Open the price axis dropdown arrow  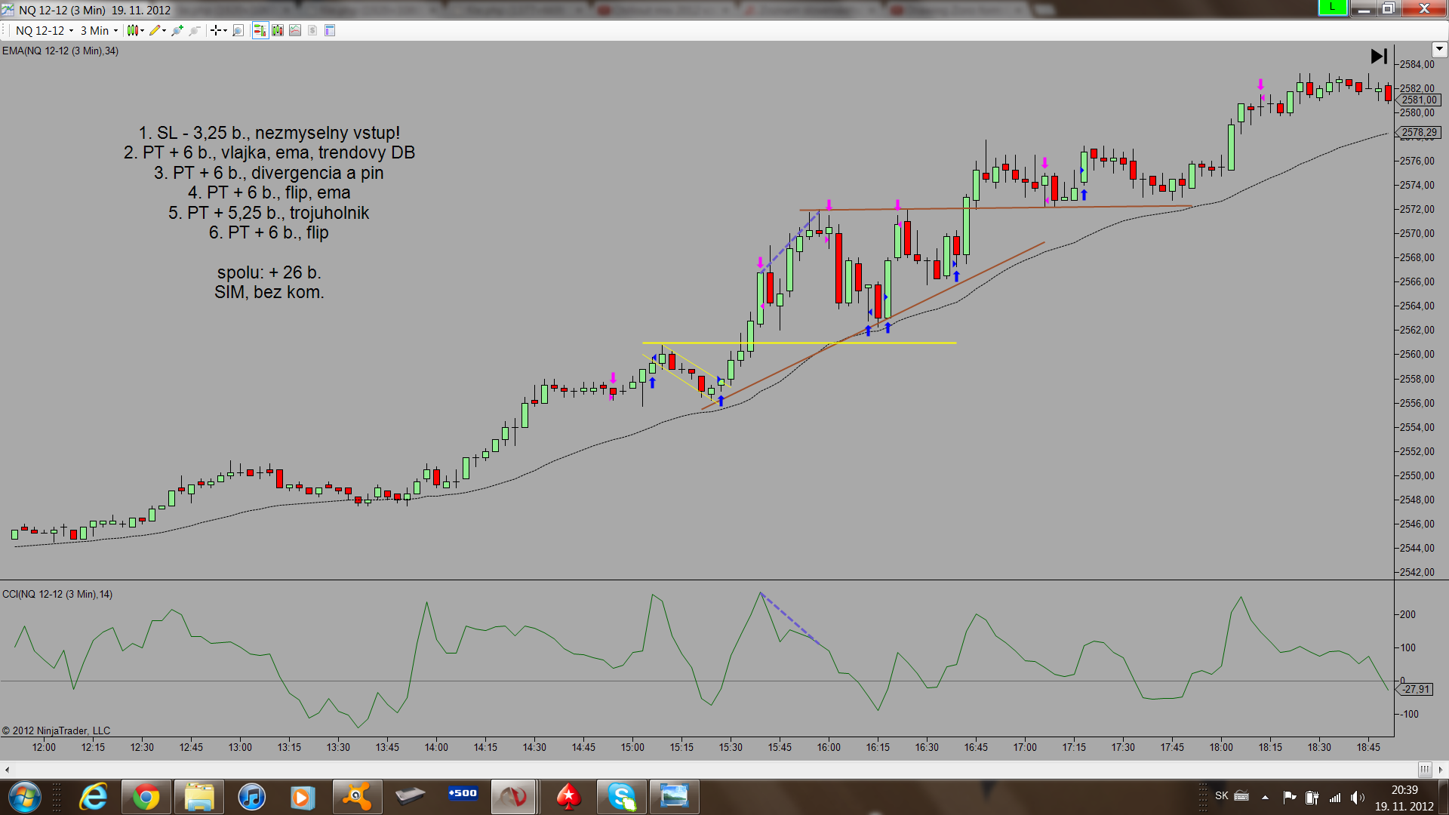(x=1439, y=49)
